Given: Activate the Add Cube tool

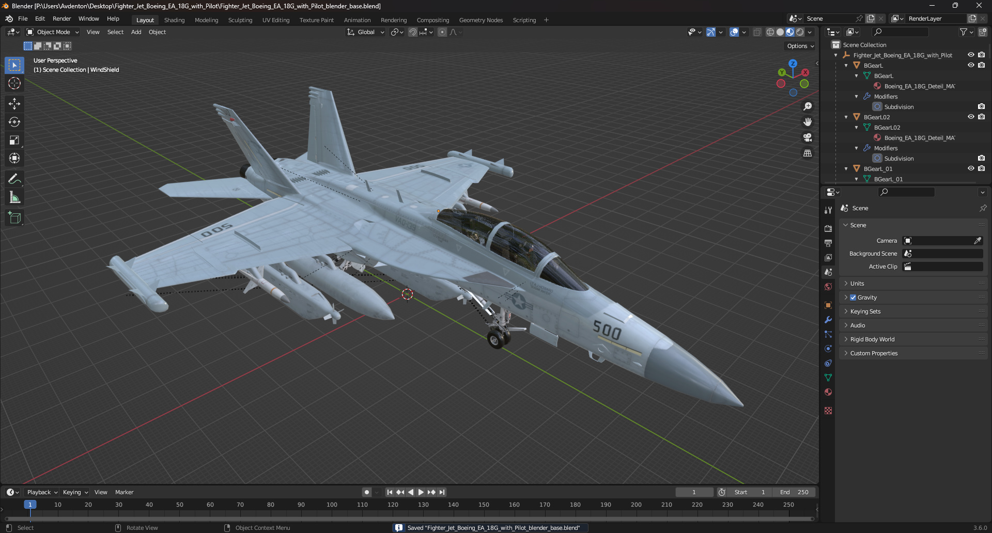Looking at the screenshot, I should 14,218.
